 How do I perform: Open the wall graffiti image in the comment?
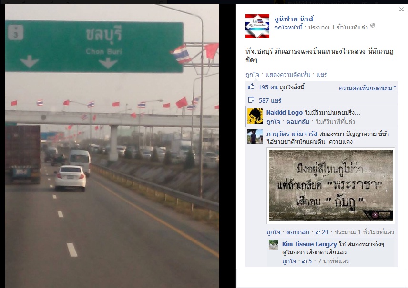click(331, 185)
